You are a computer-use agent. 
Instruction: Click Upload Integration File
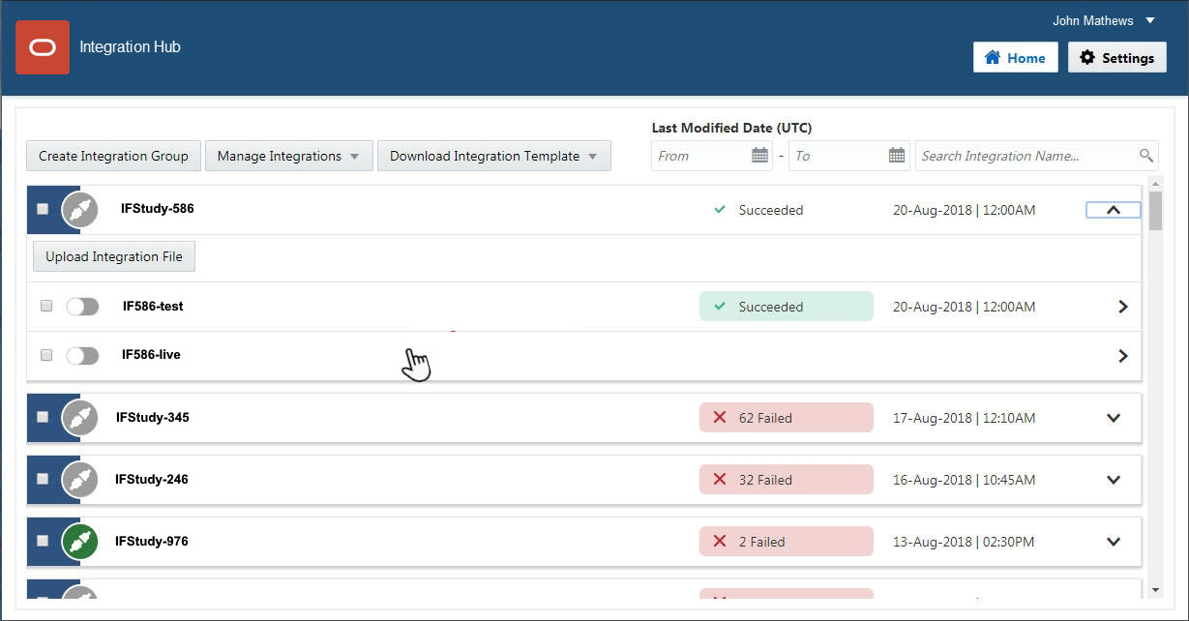(114, 256)
